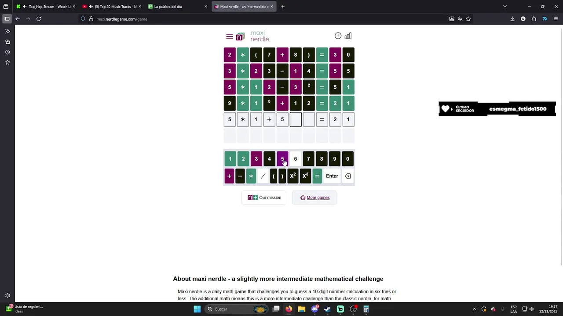Reload the current page
Viewport: 563px width, 316px height.
click(39, 19)
